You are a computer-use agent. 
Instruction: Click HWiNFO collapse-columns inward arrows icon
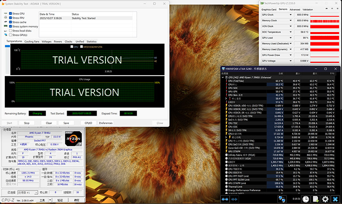(234, 199)
